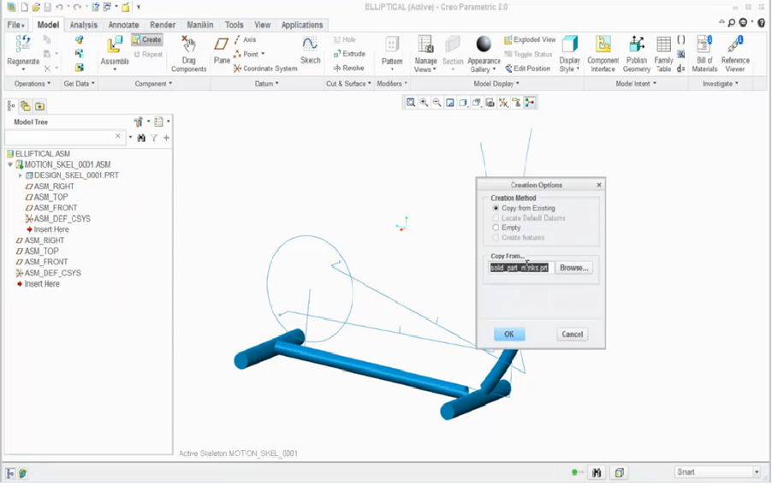The height and width of the screenshot is (486, 772).
Task: Click the Extrude tool
Action: coord(349,54)
